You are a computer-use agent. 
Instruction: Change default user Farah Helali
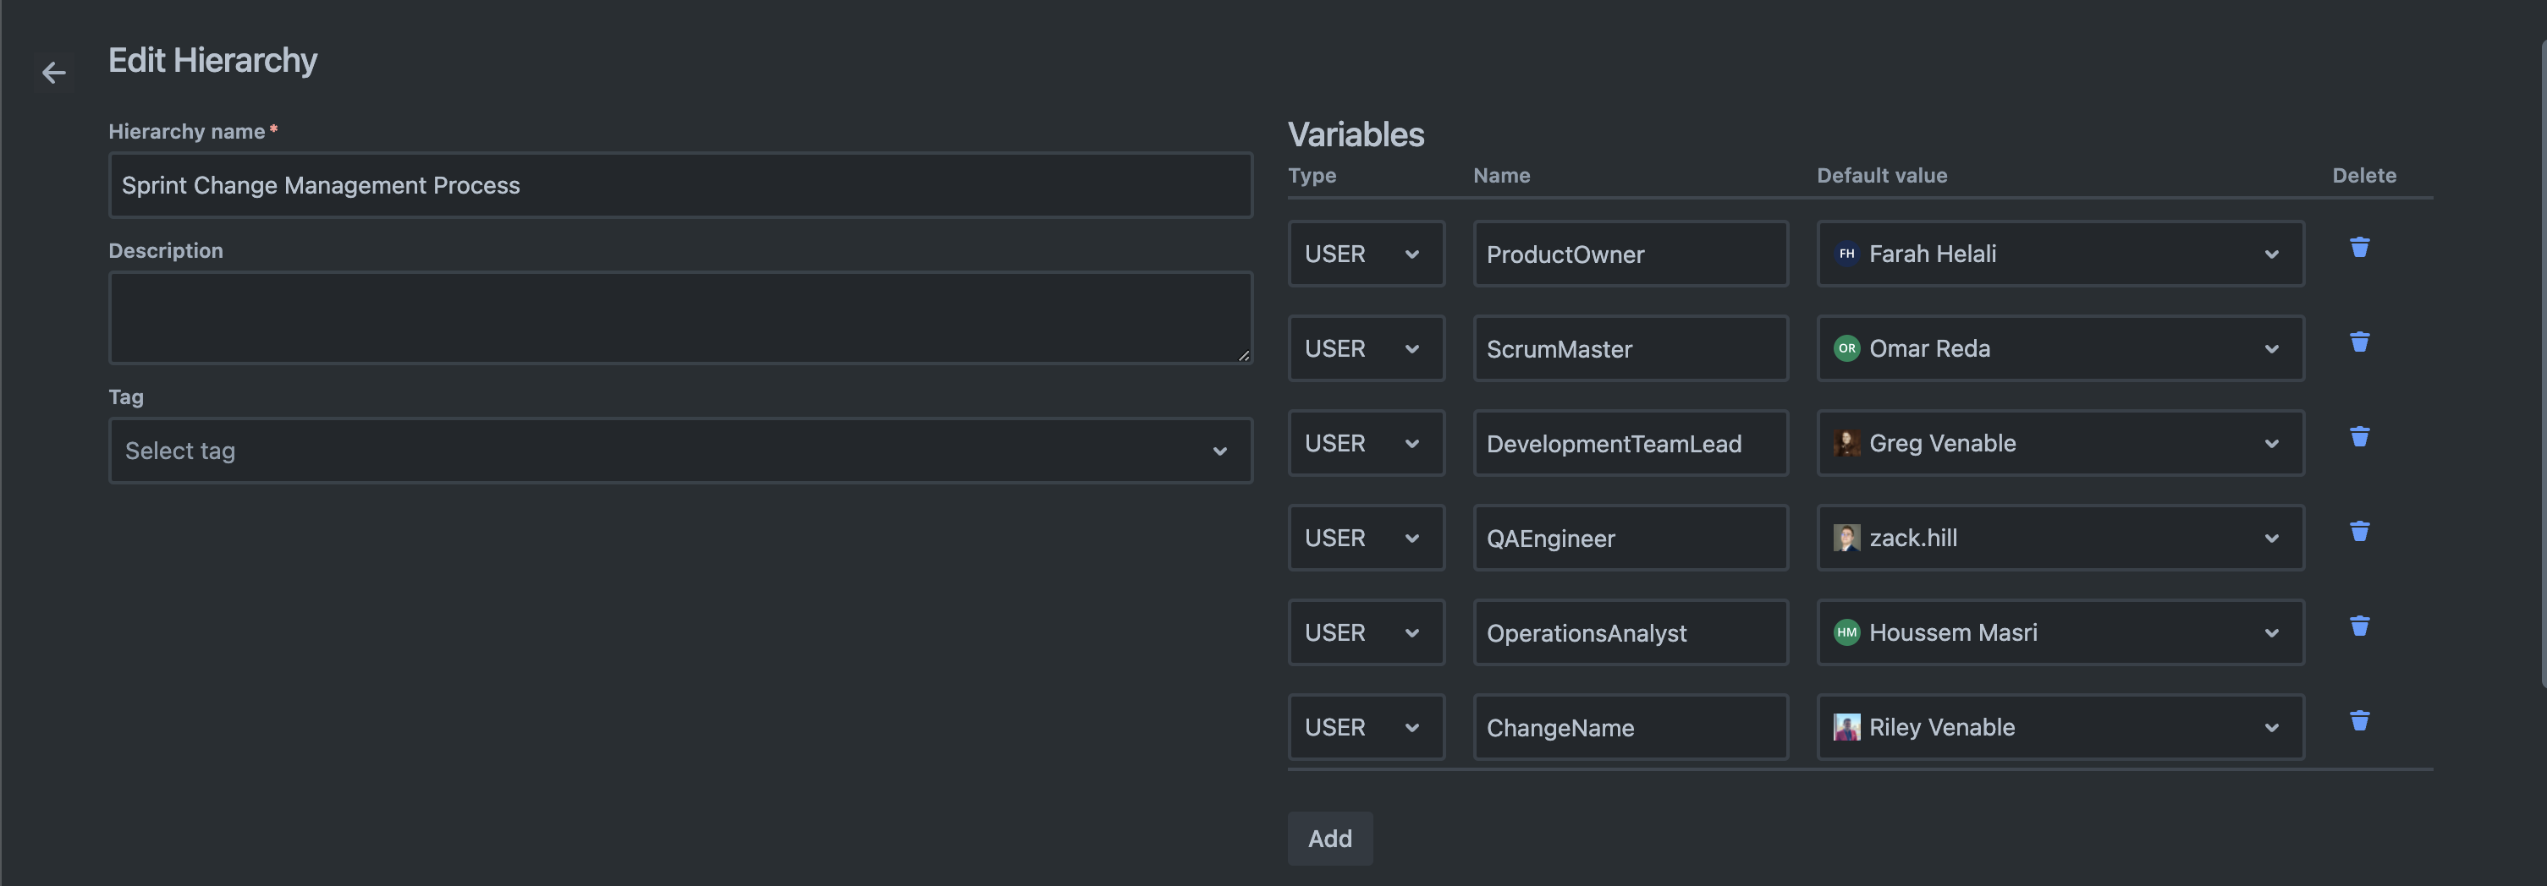click(2060, 254)
